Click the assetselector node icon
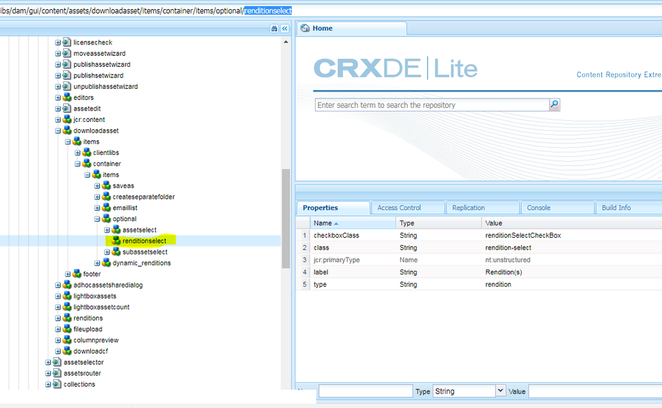 pyautogui.click(x=57, y=362)
